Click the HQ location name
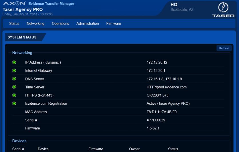 (174, 5)
